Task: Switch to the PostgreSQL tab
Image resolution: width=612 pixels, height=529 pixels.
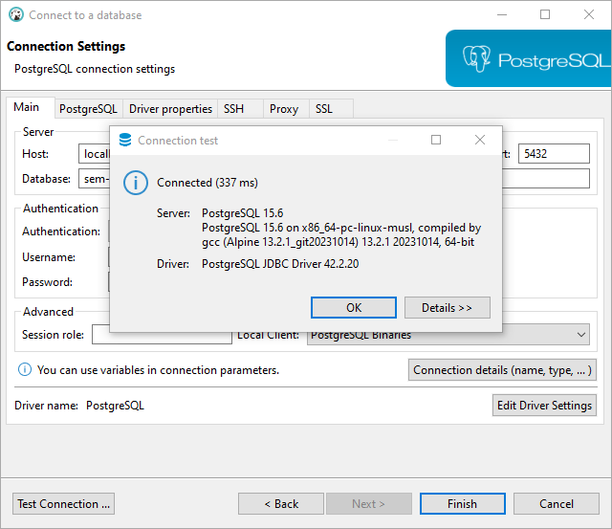Action: pos(88,109)
